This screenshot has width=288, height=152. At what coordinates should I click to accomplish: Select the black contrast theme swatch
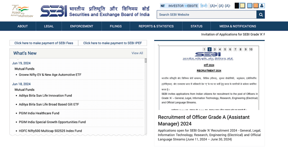pos(237,6)
